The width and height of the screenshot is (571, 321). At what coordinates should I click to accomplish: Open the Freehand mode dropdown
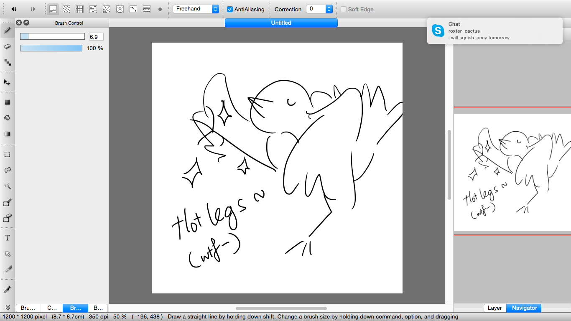(196, 9)
